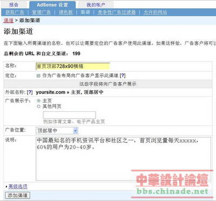The width and height of the screenshot is (216, 201).
Task: Select the 其他网页 radio button
Action: (38, 106)
